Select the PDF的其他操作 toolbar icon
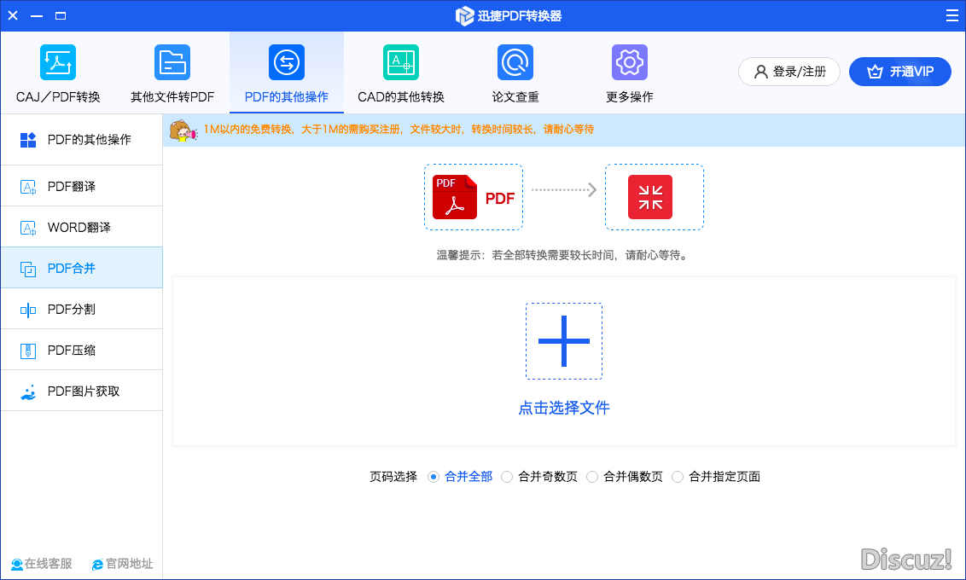This screenshot has width=966, height=580. click(x=287, y=62)
